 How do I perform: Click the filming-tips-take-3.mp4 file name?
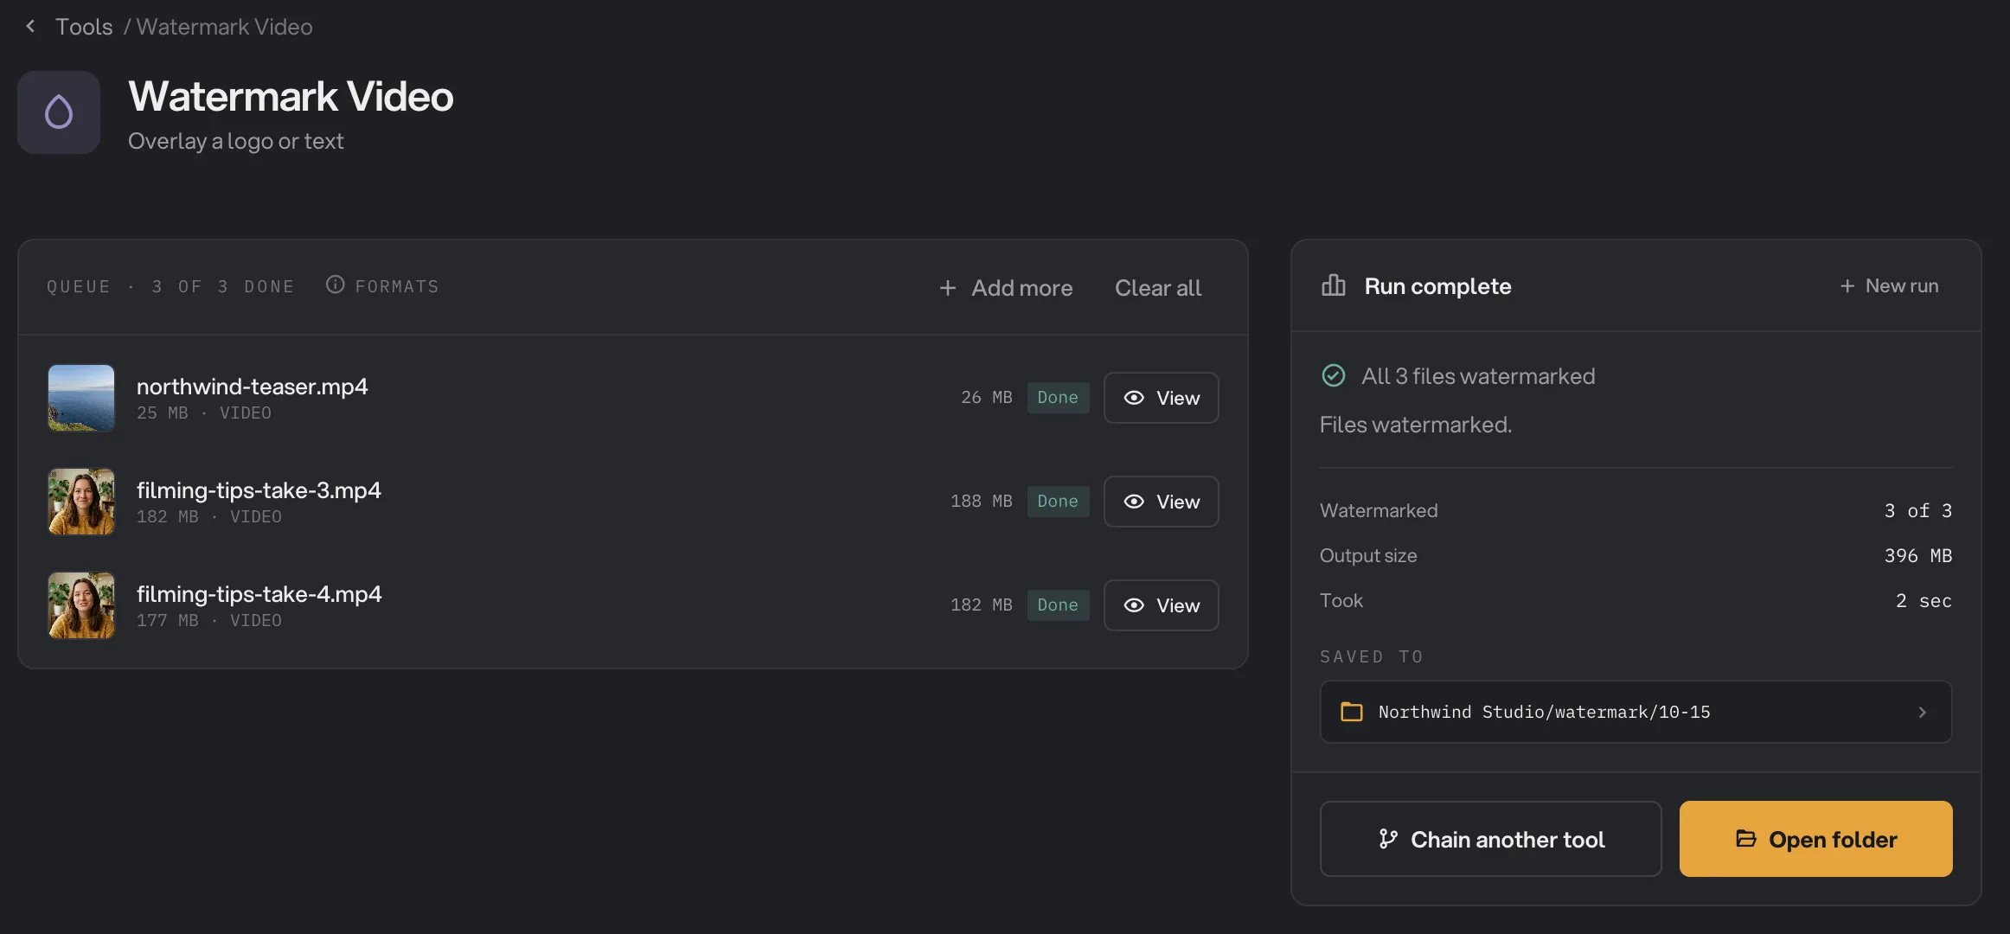pyautogui.click(x=259, y=490)
